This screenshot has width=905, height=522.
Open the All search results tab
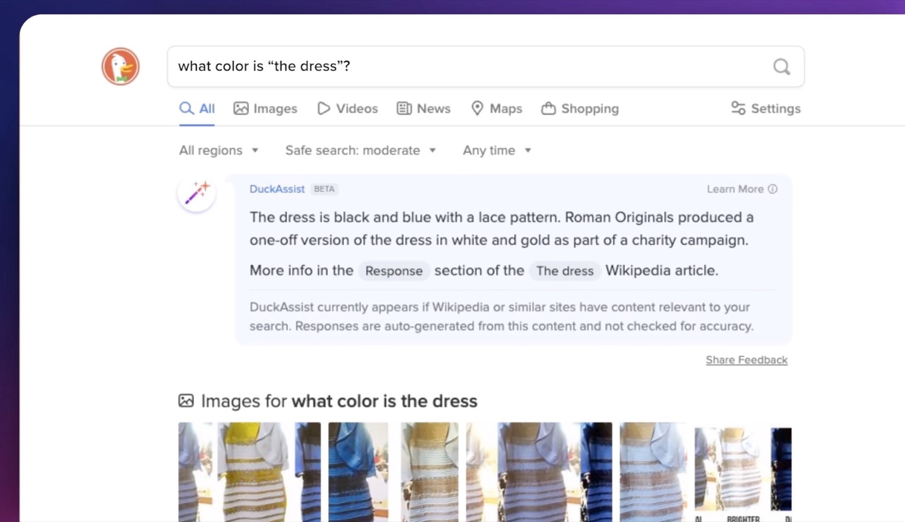[x=197, y=109]
